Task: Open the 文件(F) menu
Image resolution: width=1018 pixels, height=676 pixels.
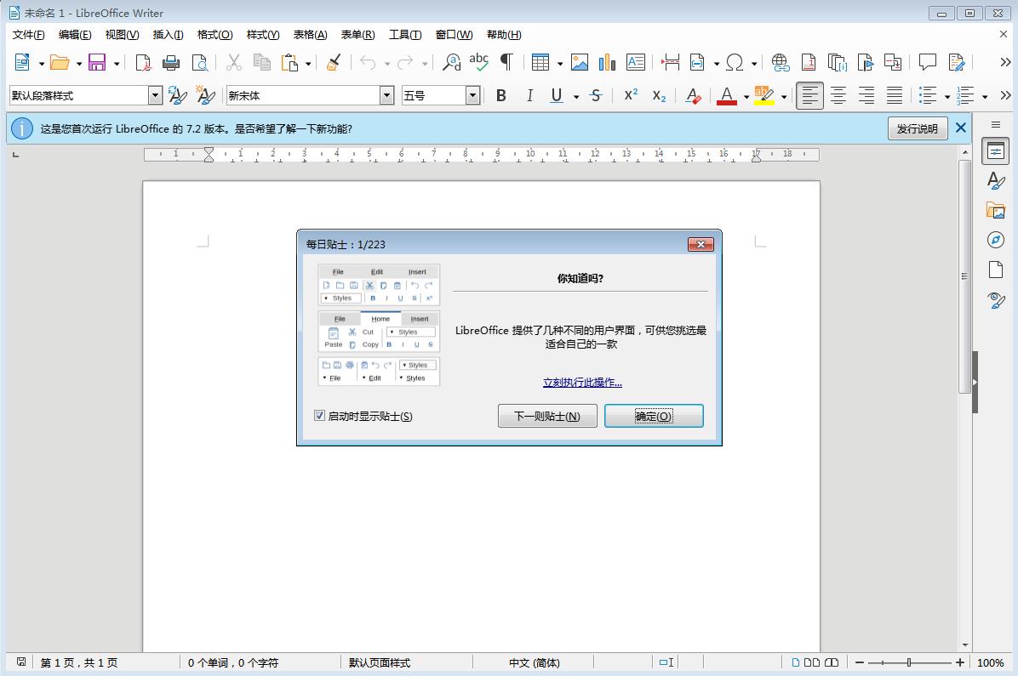Action: pos(29,34)
